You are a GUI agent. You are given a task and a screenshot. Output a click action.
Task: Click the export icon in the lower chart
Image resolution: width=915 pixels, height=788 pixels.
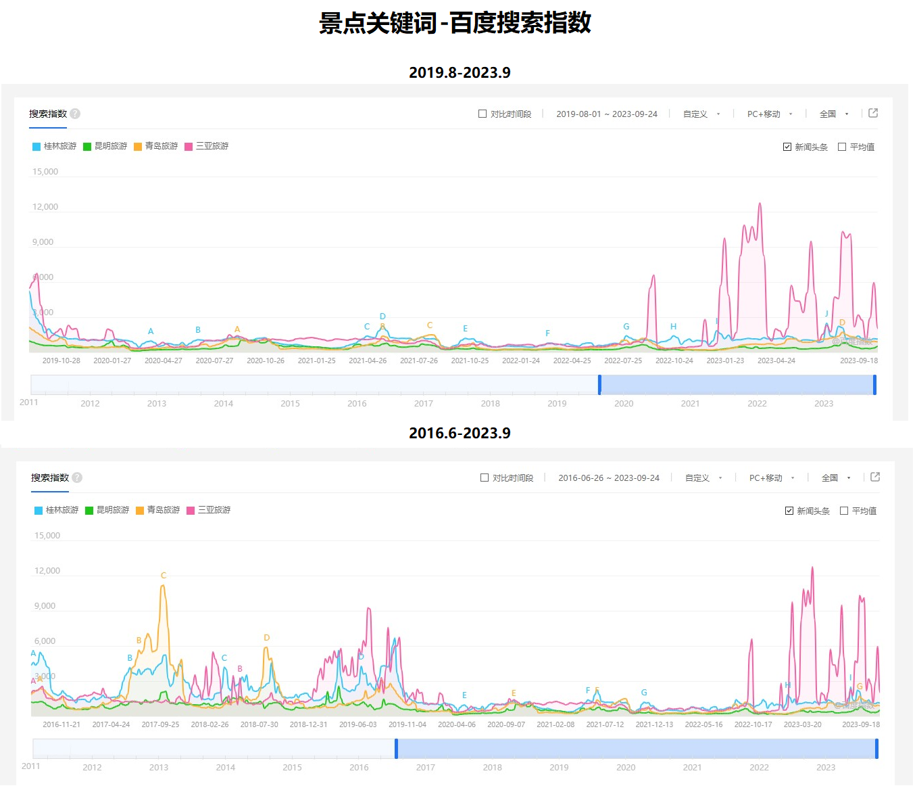[875, 477]
